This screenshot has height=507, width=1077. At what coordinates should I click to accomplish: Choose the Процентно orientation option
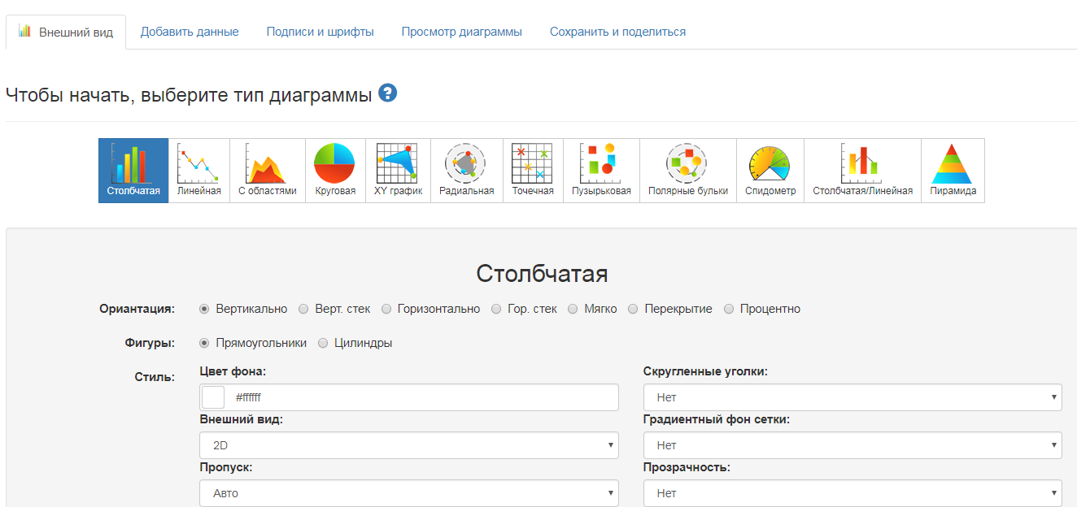coord(729,309)
